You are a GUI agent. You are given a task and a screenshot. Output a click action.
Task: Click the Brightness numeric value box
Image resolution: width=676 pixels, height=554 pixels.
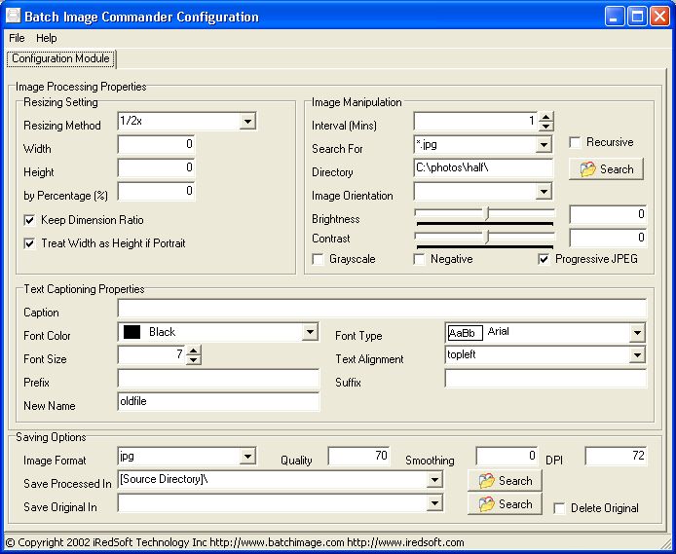(608, 214)
